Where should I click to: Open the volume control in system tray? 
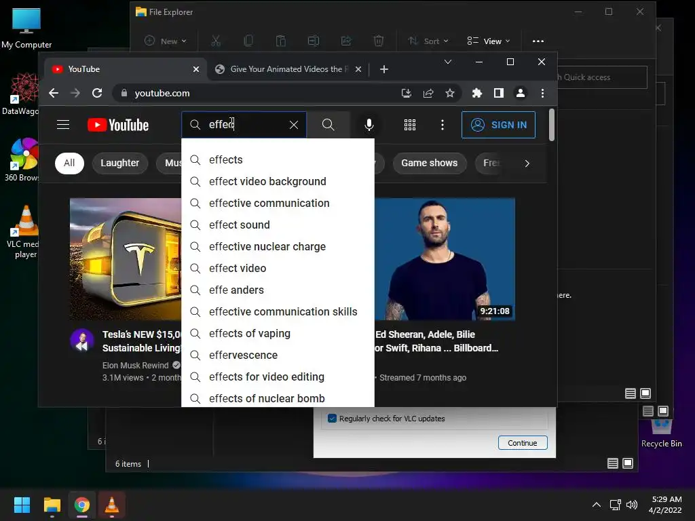click(x=632, y=505)
